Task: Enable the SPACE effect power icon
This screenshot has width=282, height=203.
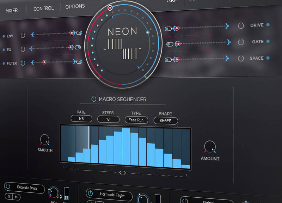Action: [241, 58]
